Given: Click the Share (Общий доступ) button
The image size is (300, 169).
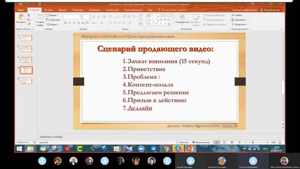Looking at the screenshot, I should (x=270, y=10).
